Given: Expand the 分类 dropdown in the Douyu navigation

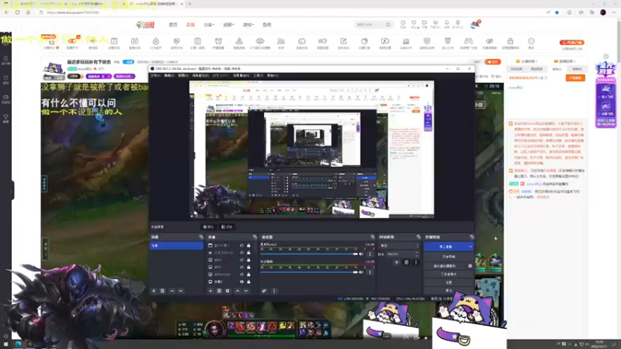Looking at the screenshot, I should coord(209,25).
